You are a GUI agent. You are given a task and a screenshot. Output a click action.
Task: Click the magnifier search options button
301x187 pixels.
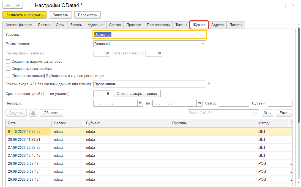click(267, 113)
